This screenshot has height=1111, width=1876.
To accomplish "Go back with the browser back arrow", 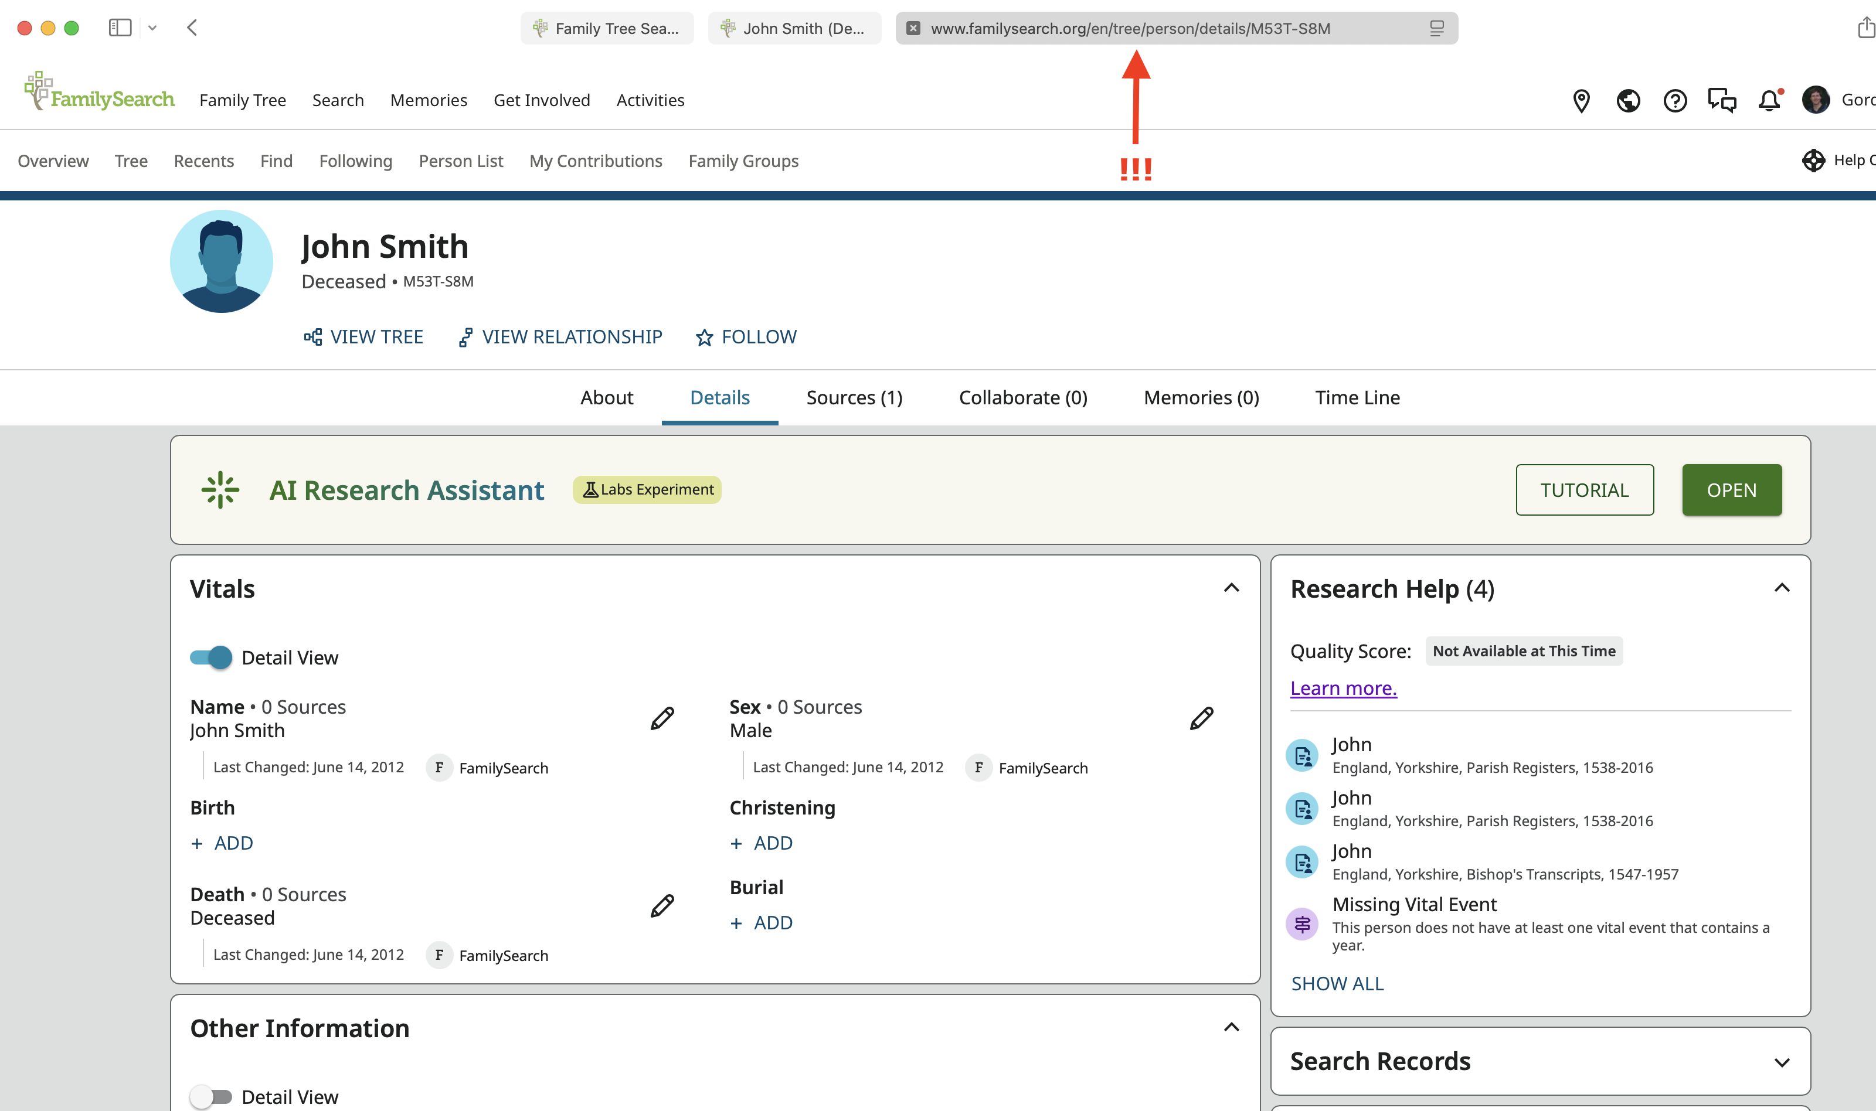I will (192, 28).
